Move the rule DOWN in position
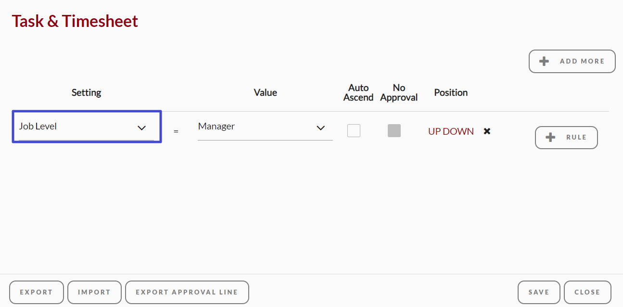The width and height of the screenshot is (623, 307). click(x=458, y=131)
